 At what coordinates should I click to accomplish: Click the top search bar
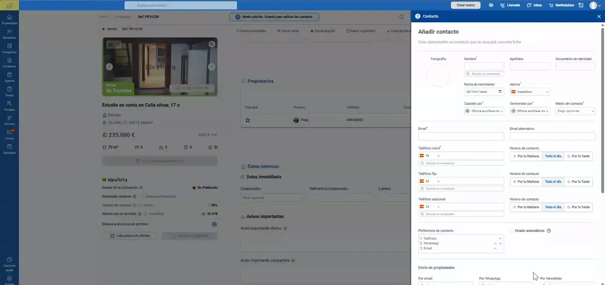[181, 5]
